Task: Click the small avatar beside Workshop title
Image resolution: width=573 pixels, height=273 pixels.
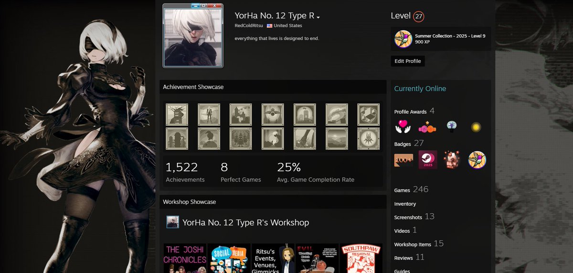Action: pos(172,222)
